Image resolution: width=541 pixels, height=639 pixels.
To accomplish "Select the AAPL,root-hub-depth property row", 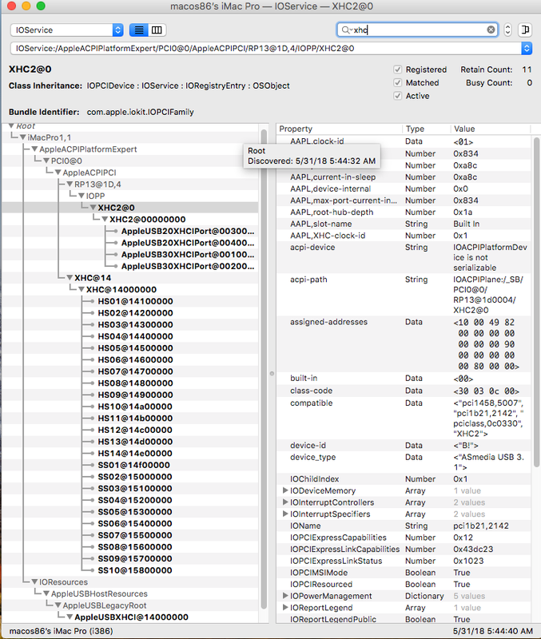I will tap(404, 212).
